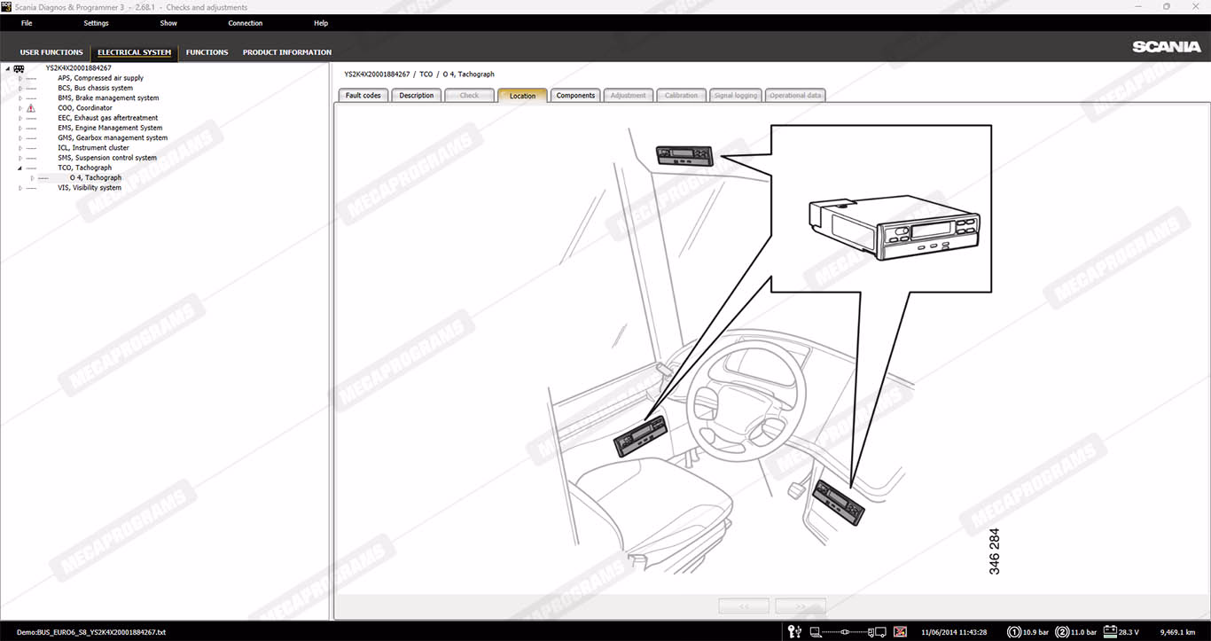1211x641 pixels.
Task: Click the COO Coordinator warning triangle icon
Action: 31,108
